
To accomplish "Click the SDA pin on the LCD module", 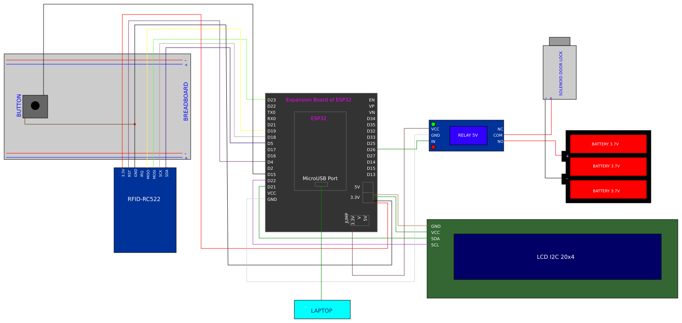I will (x=435, y=239).
